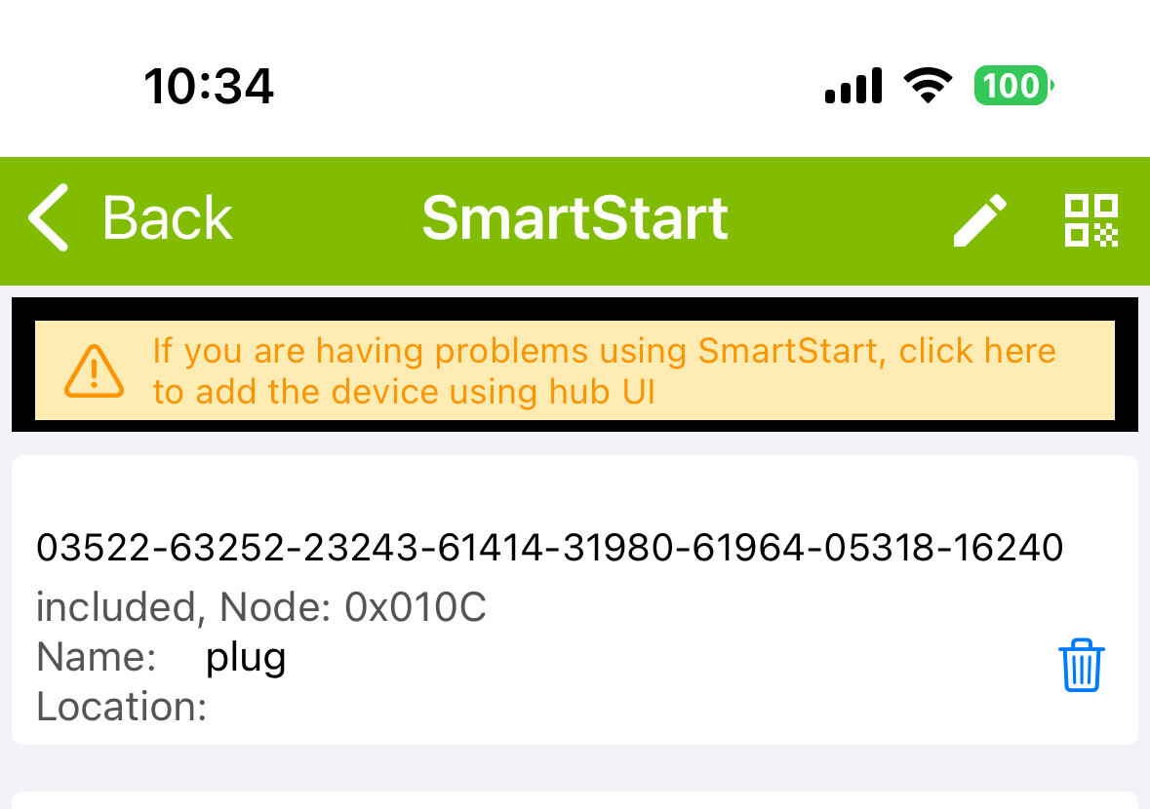The width and height of the screenshot is (1150, 809).
Task: Open the QR code scanner icon
Action: (x=1091, y=220)
